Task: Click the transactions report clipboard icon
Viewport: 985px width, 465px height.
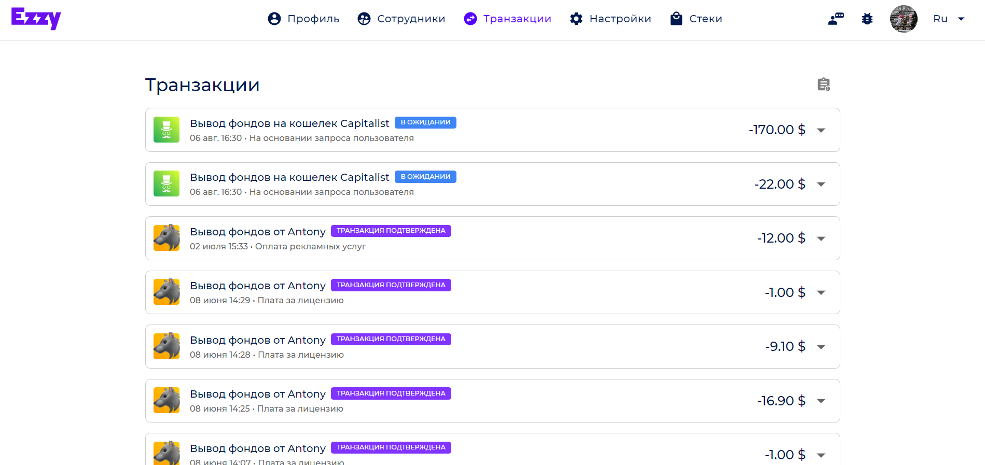Action: pos(824,84)
